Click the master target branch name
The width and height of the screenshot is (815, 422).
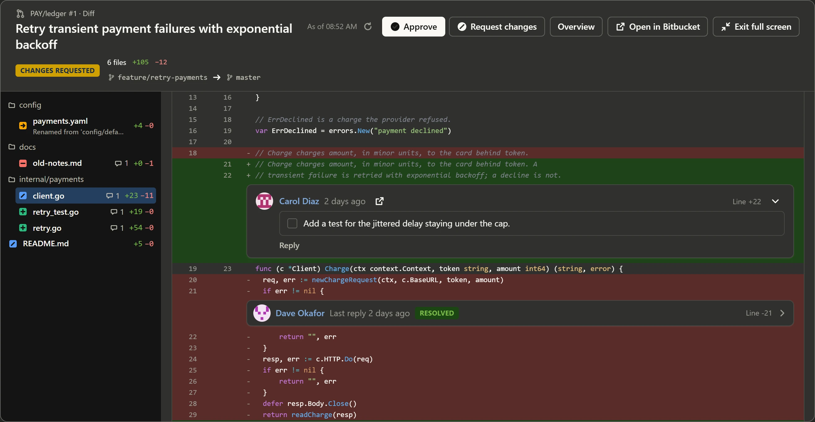pos(248,77)
